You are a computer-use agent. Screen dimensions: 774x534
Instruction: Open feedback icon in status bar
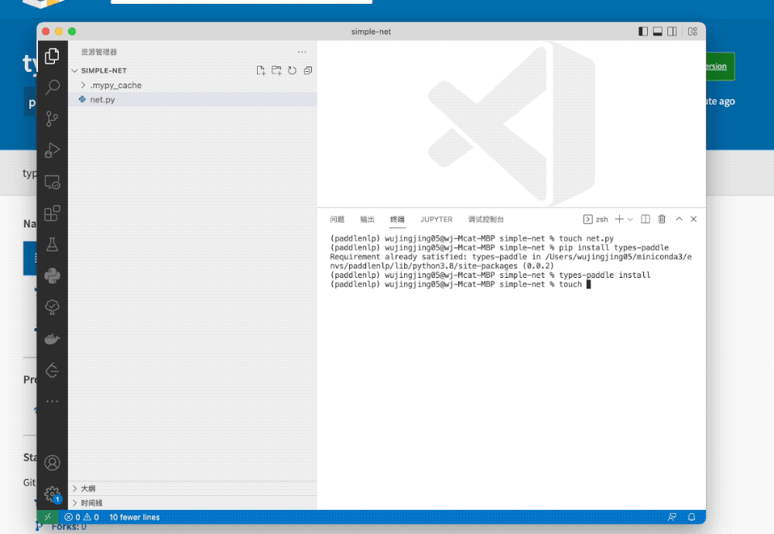click(x=672, y=517)
